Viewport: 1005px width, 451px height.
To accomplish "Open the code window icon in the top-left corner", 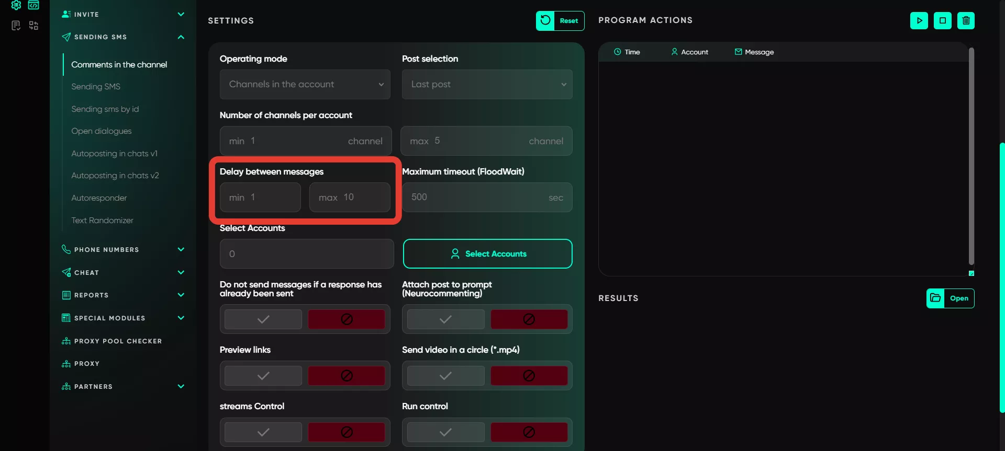I will pyautogui.click(x=33, y=5).
